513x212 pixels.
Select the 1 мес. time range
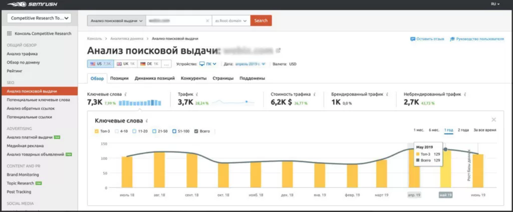(418, 130)
